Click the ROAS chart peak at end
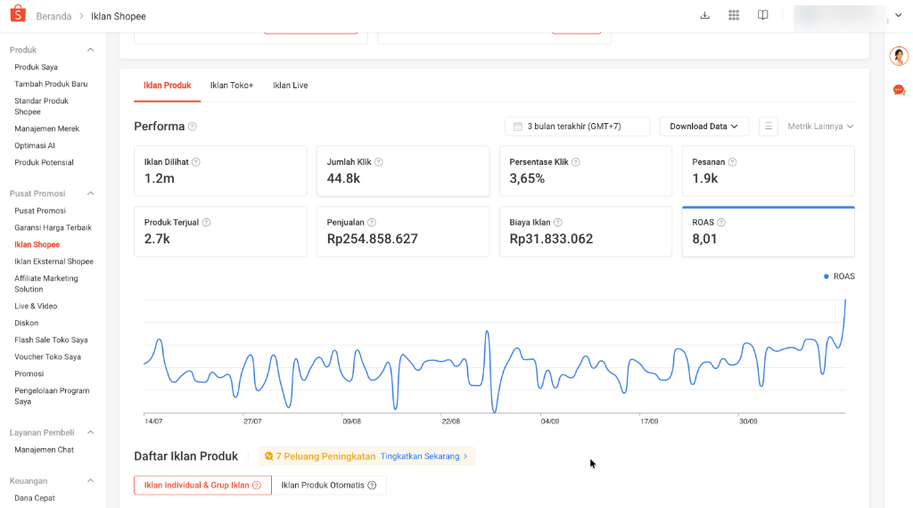The height and width of the screenshot is (508, 913). [845, 301]
